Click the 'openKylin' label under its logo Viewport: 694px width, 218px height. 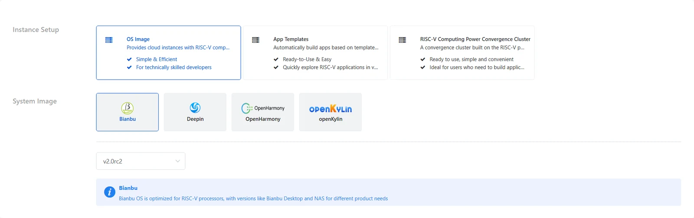click(x=331, y=119)
